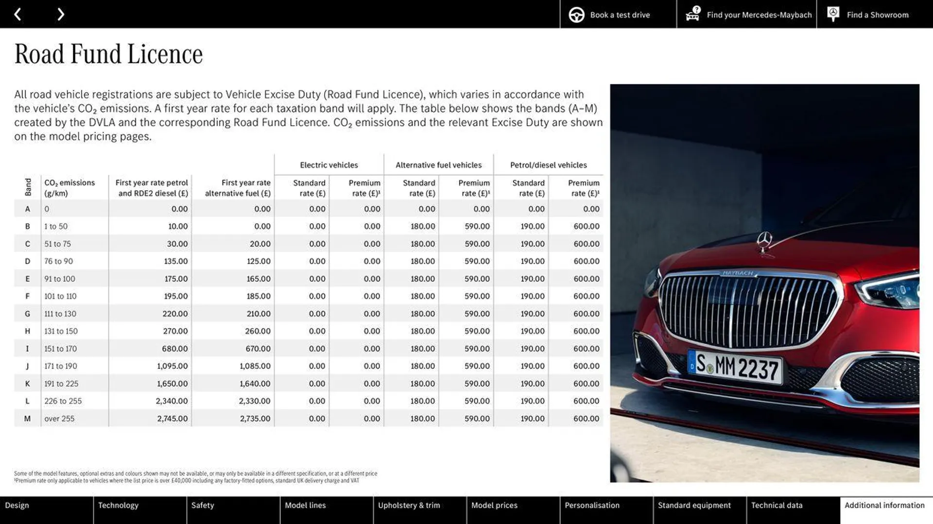Go to the next page arrow
Viewport: 933px width, 524px height.
pos(60,15)
